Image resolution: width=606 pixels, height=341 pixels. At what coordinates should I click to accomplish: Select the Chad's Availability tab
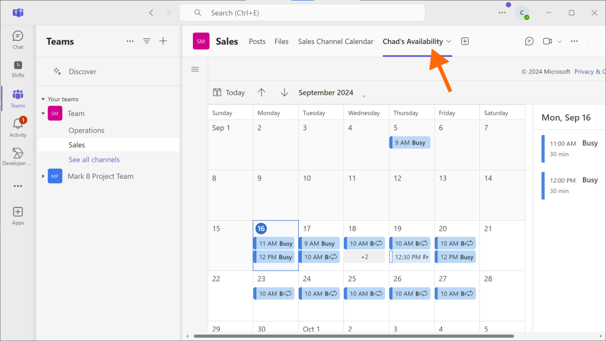pyautogui.click(x=412, y=41)
